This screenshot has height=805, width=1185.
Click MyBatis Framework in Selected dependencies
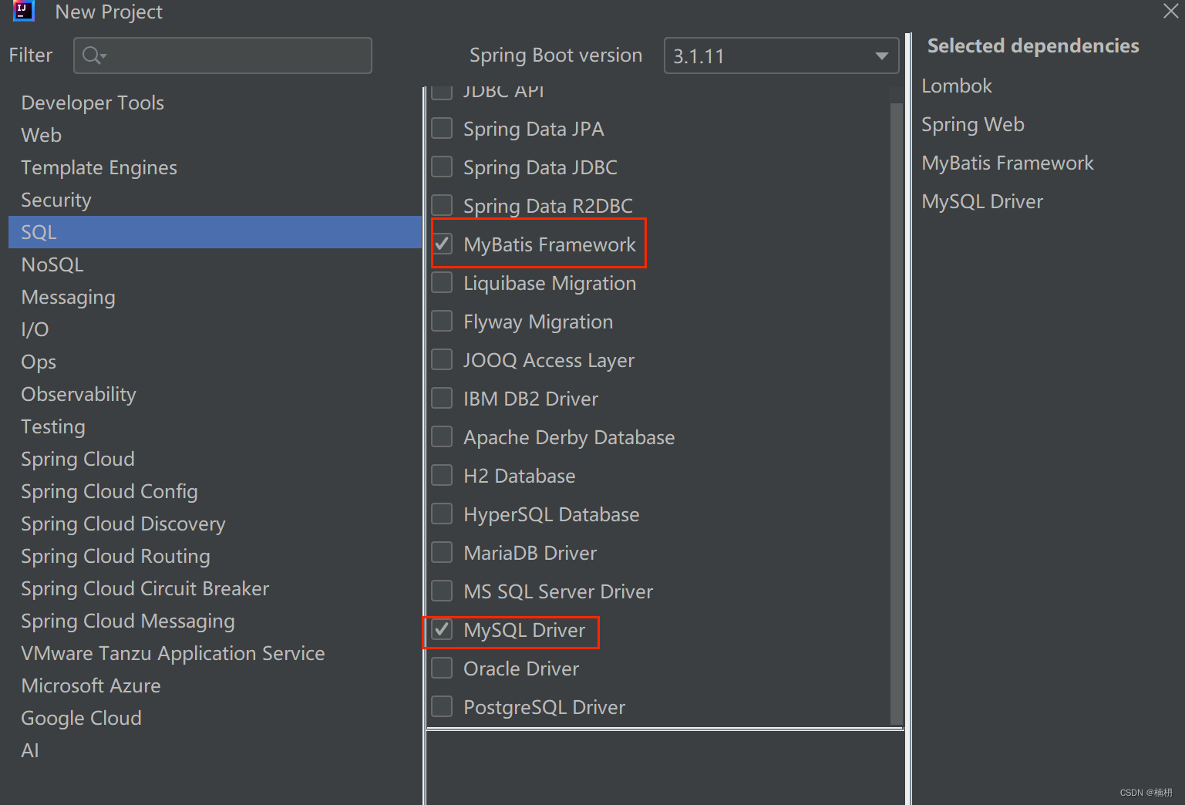point(1008,163)
